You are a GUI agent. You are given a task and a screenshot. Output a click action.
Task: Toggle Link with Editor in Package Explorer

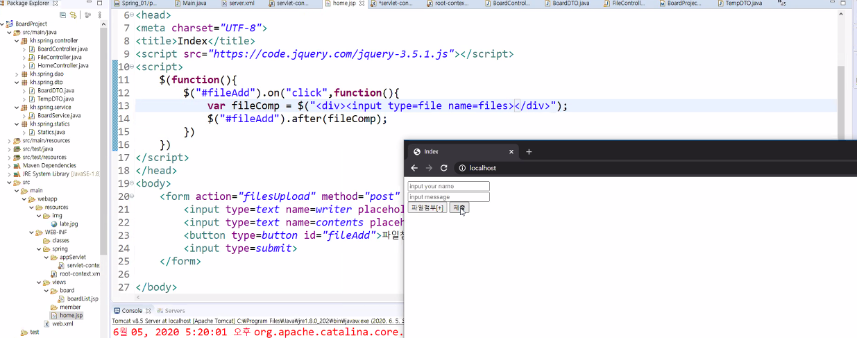[73, 14]
